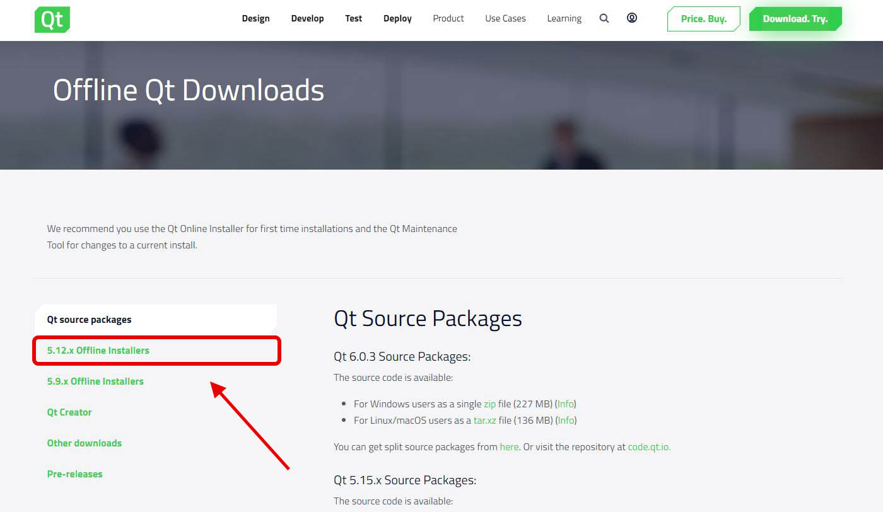Click the Qt 6.0.3 Source Packages heading
Image resolution: width=883 pixels, height=512 pixels.
[402, 357]
